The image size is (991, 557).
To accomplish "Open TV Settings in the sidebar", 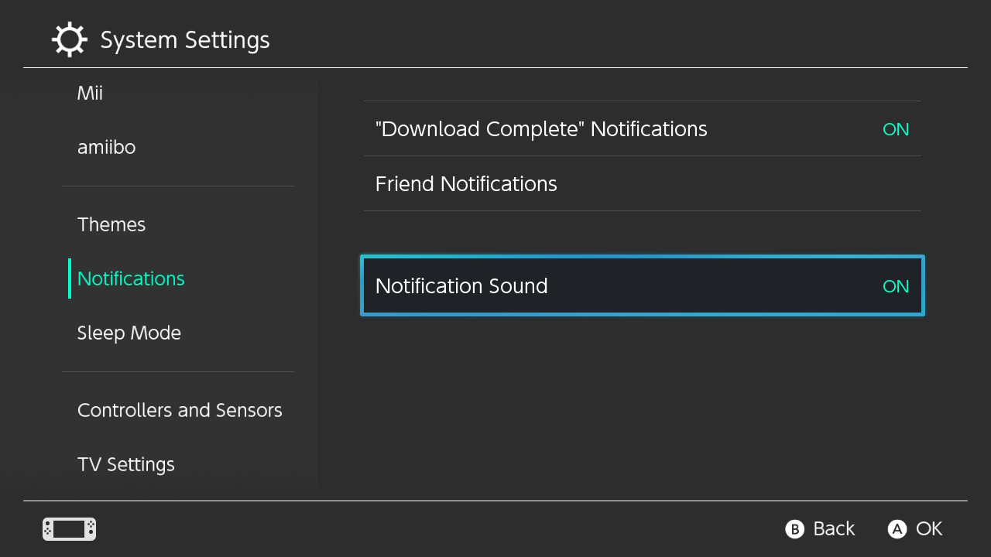I will point(125,465).
